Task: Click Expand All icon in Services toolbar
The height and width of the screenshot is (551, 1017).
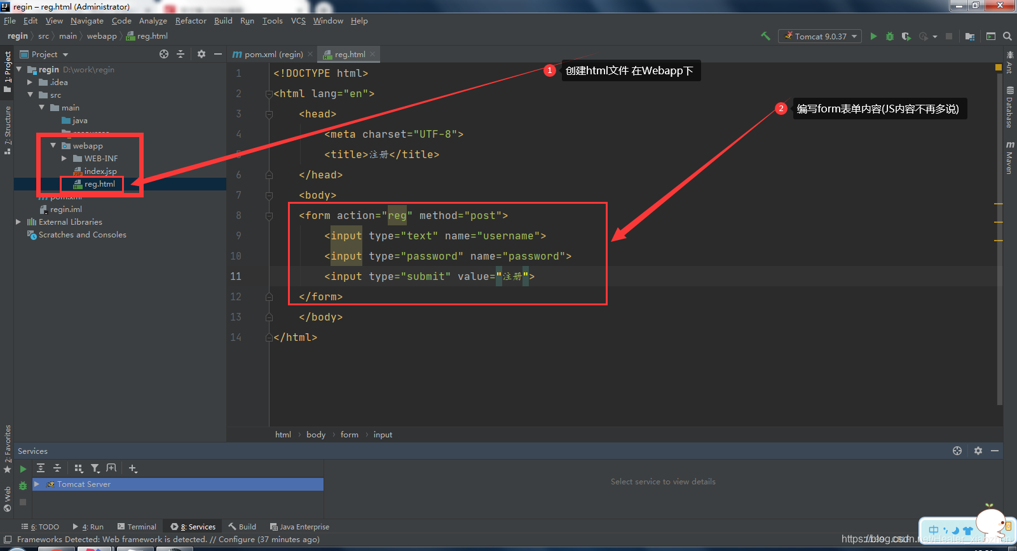Action: pyautogui.click(x=41, y=468)
